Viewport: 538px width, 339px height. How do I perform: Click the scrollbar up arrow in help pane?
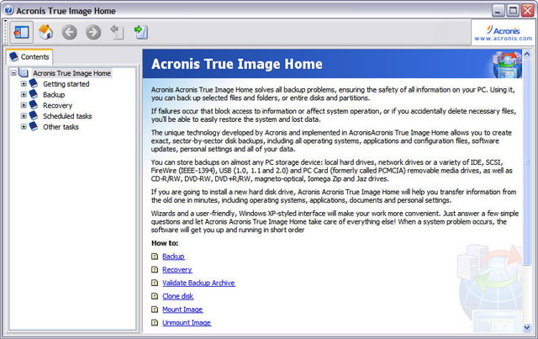[527, 54]
